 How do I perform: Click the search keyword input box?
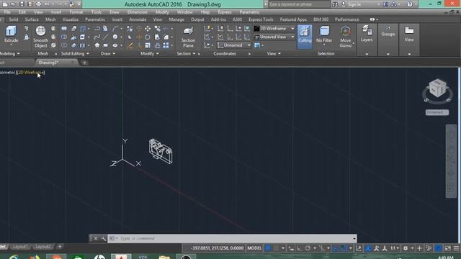[300, 4]
